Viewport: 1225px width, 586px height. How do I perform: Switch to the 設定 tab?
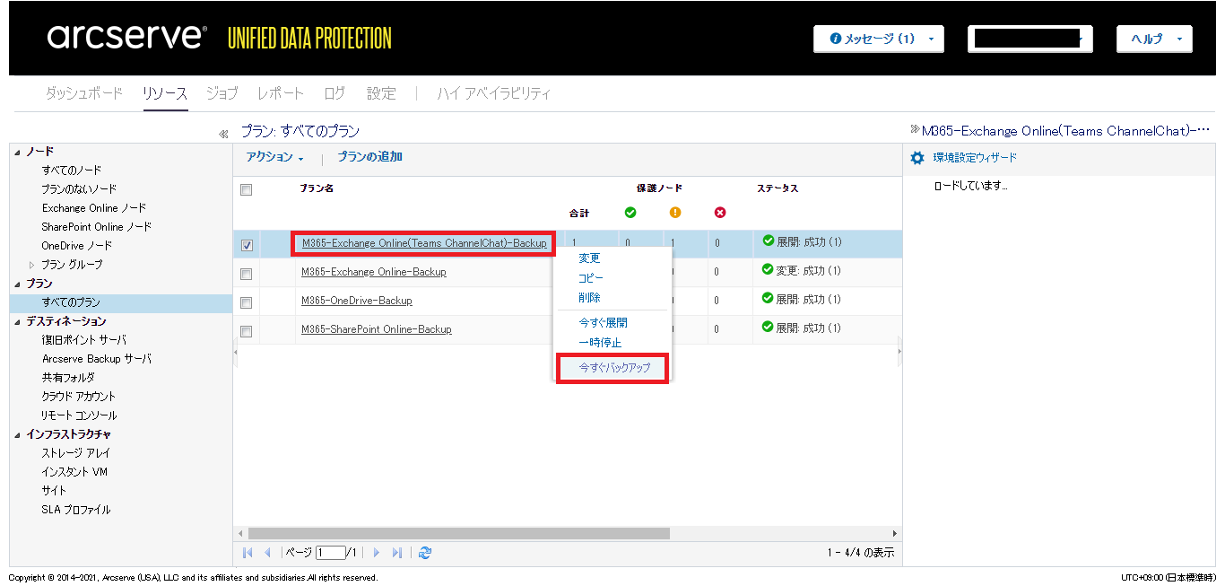[x=381, y=93]
